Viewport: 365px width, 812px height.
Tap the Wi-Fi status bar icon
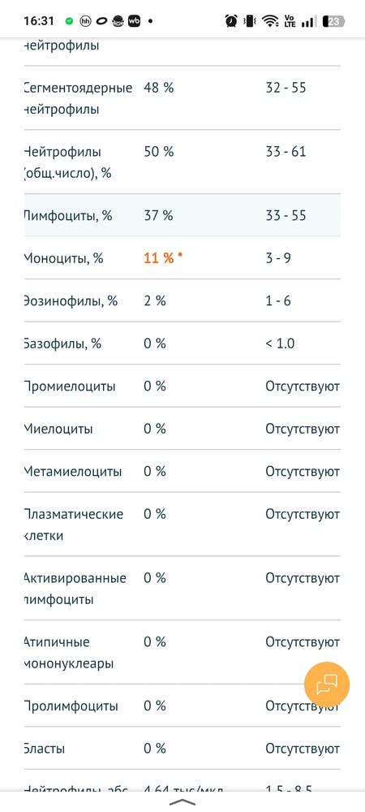click(269, 21)
